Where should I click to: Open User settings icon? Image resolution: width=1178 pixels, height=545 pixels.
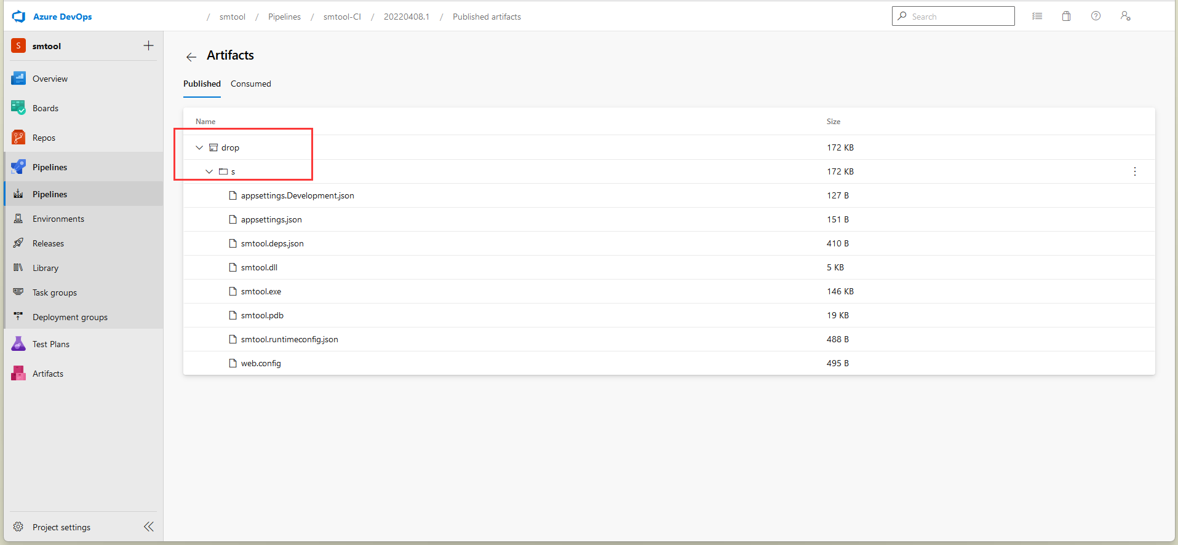pos(1125,17)
